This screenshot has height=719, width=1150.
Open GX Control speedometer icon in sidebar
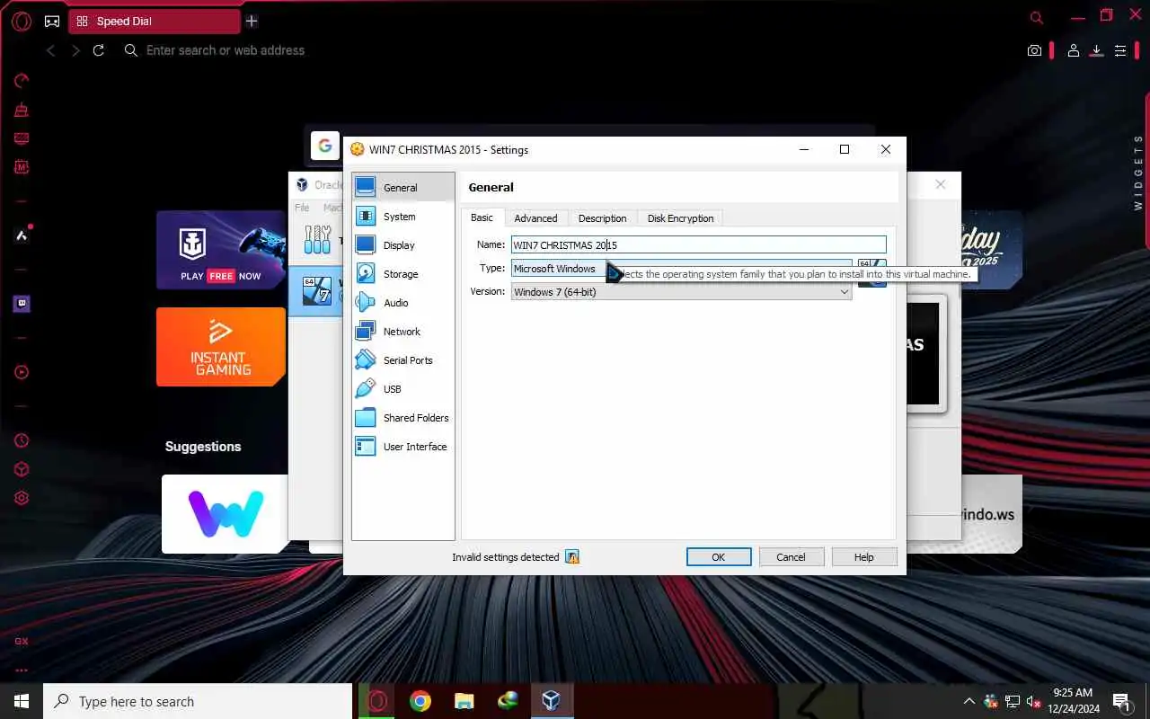(x=22, y=81)
